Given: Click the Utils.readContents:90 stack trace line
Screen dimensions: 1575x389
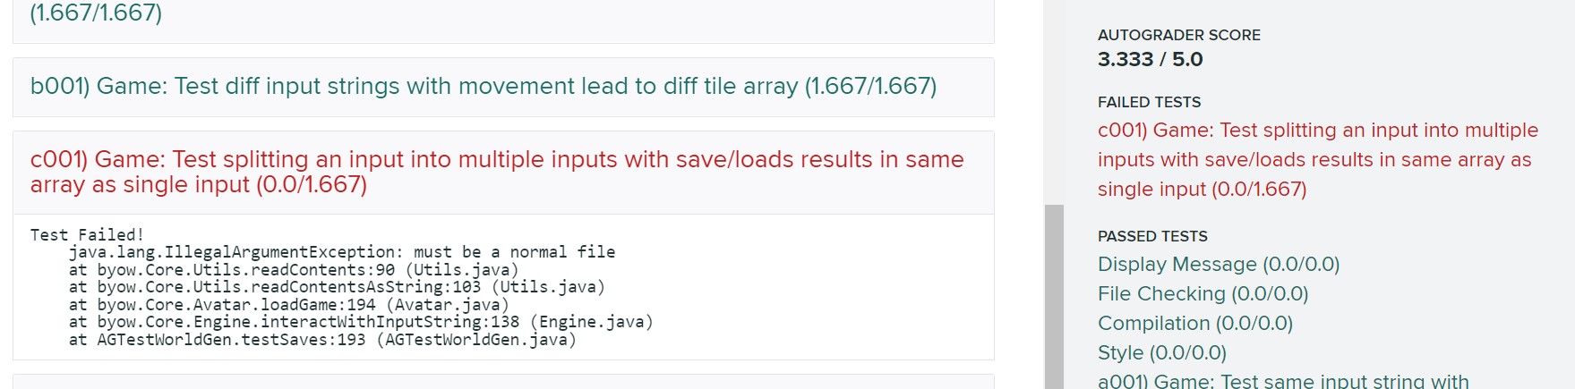Looking at the screenshot, I should (294, 270).
